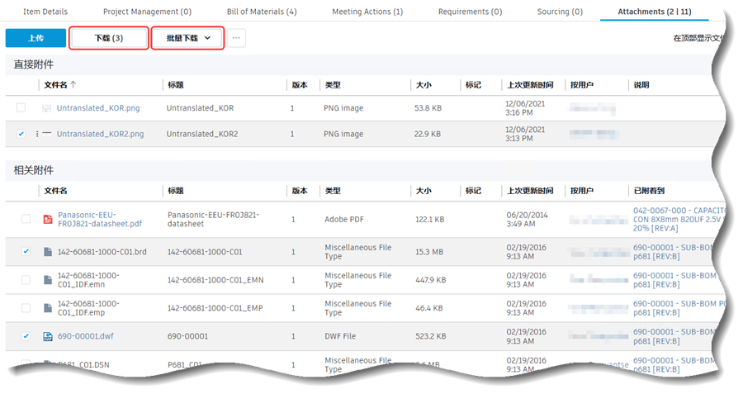Click the ascending sort arrow beside 文件名
The width and height of the screenshot is (743, 394).
73,85
